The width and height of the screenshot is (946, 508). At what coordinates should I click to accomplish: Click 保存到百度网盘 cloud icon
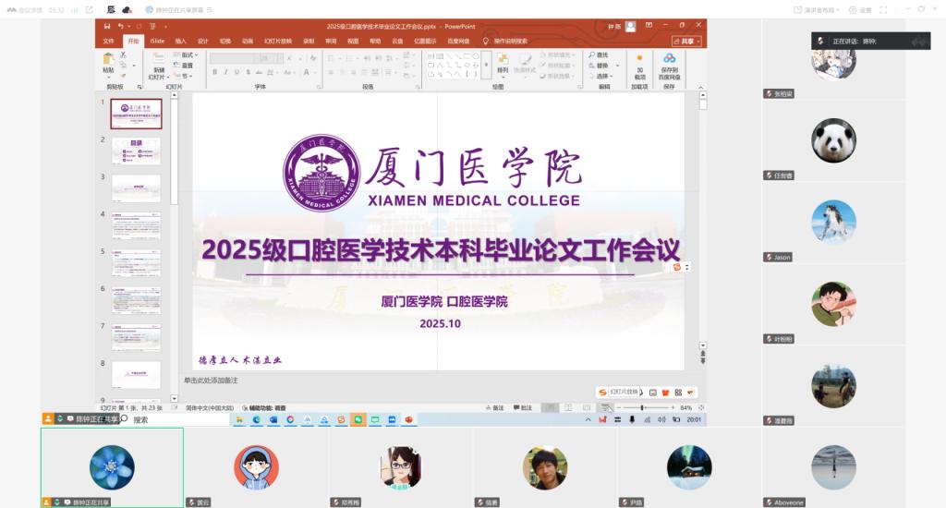coord(669,58)
